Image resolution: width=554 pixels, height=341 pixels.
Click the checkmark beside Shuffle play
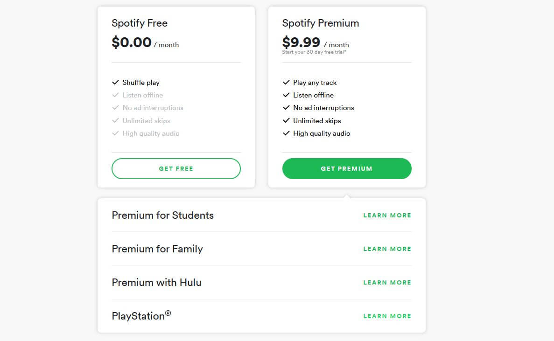click(115, 82)
